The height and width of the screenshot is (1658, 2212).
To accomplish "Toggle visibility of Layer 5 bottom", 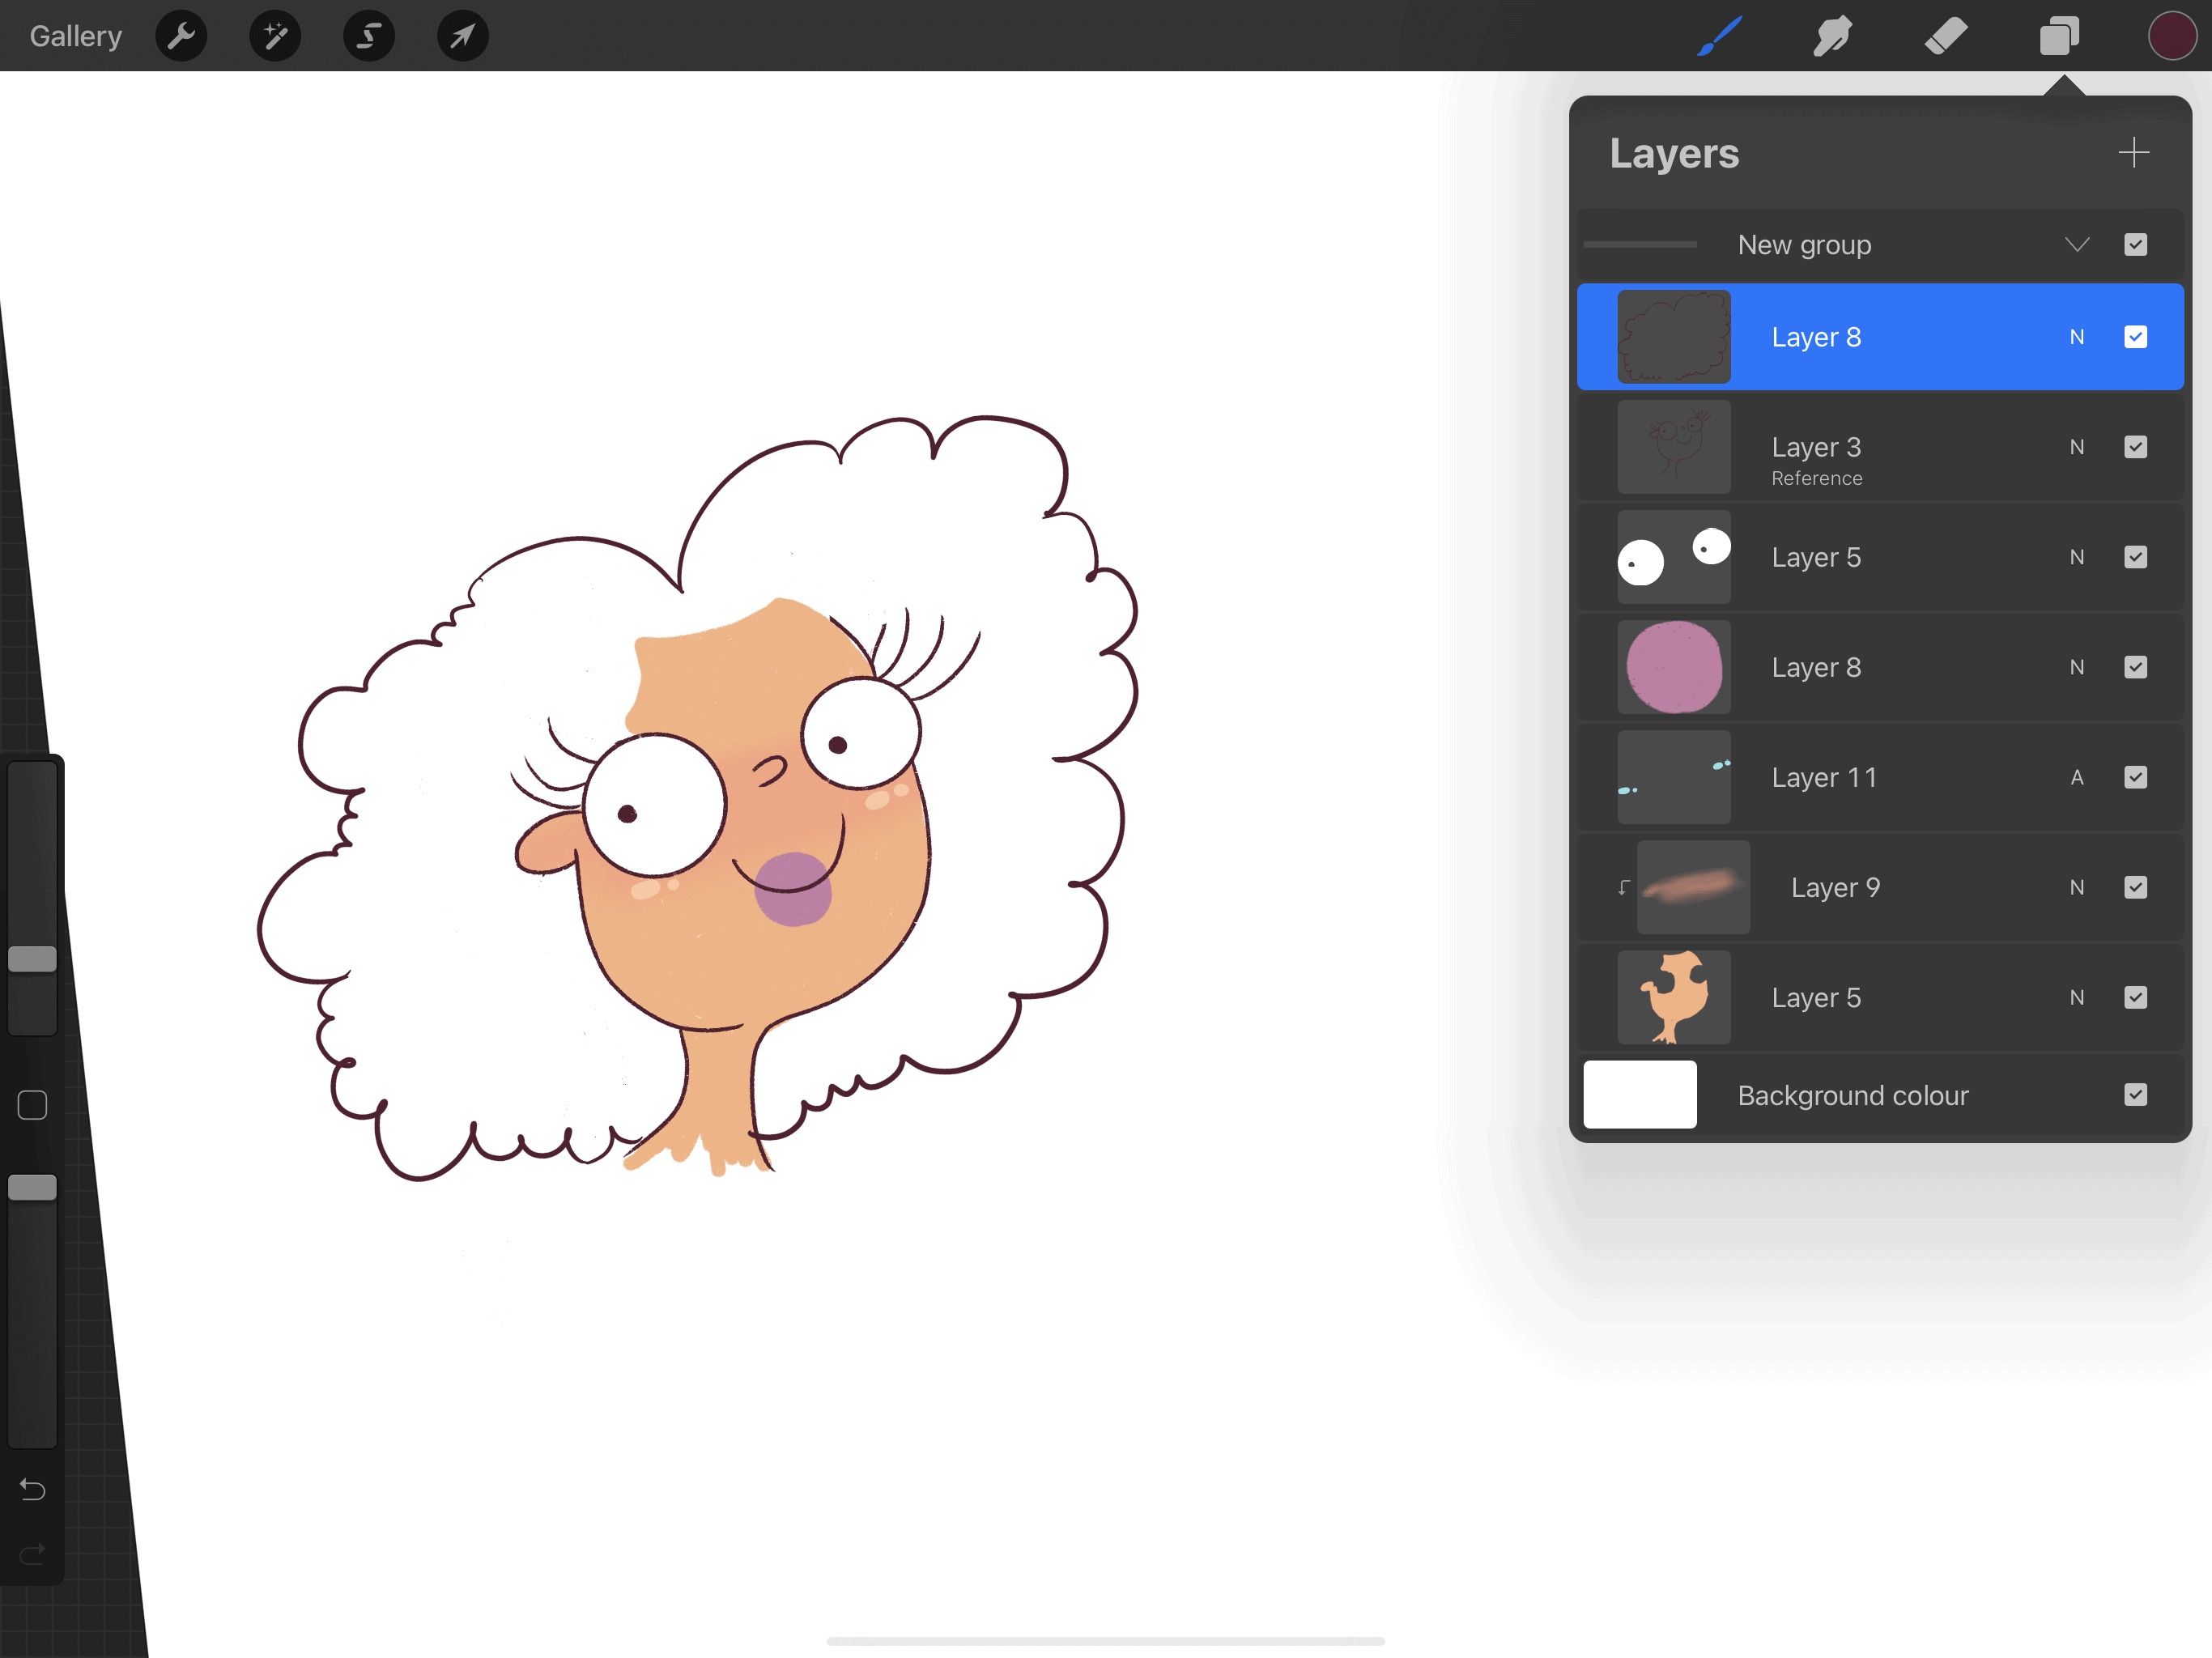I will [x=2135, y=998].
